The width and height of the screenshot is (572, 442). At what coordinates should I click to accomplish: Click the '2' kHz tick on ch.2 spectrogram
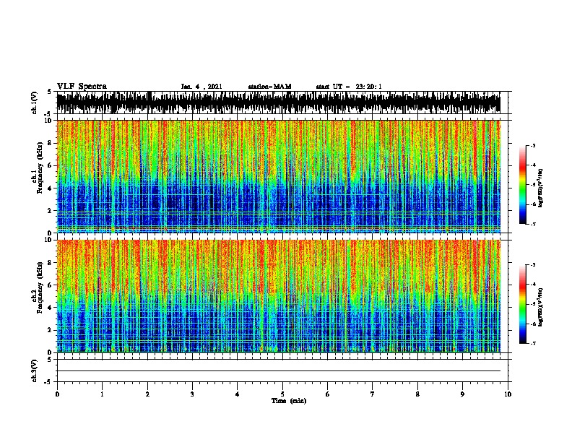point(51,330)
